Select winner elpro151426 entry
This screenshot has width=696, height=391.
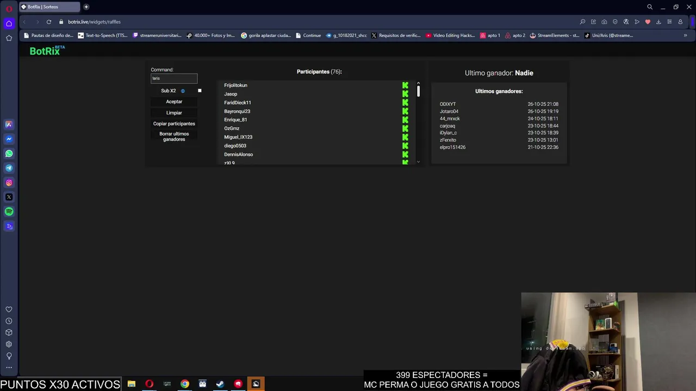(x=452, y=147)
